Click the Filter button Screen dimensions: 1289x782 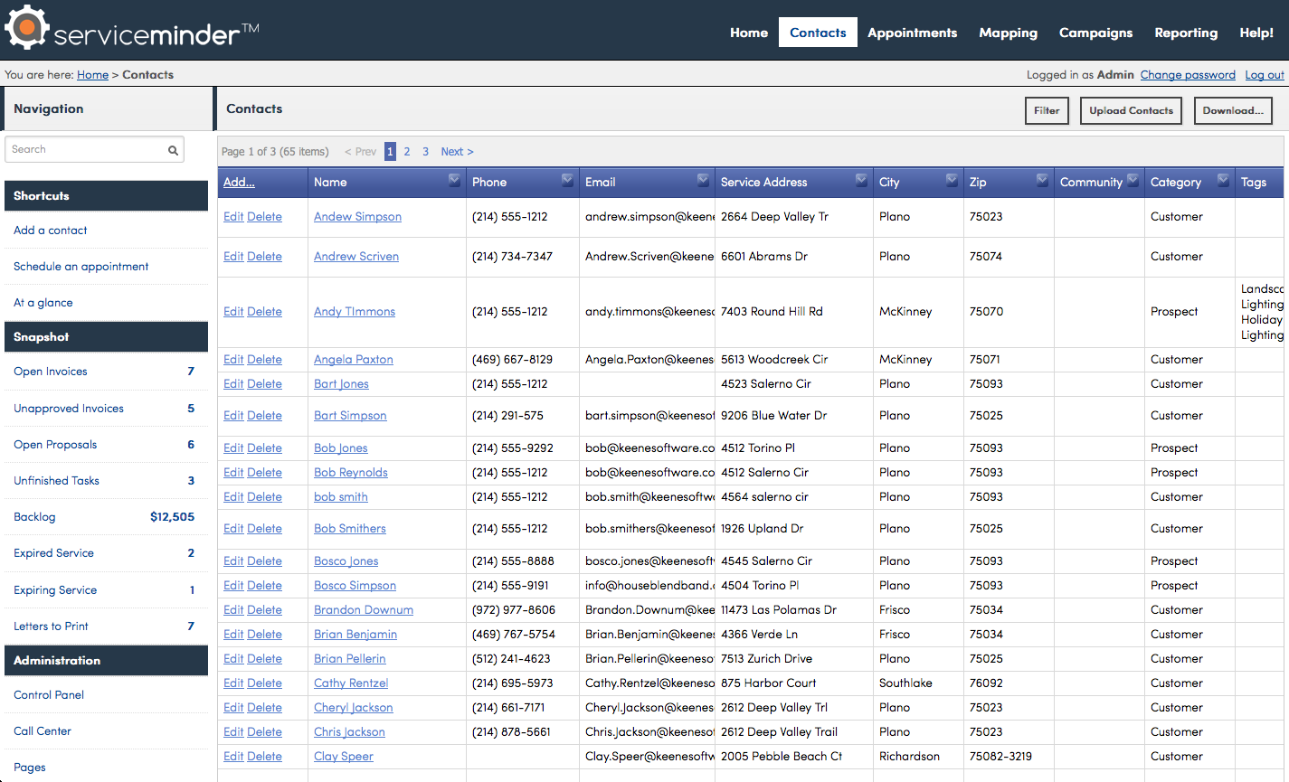(x=1047, y=110)
